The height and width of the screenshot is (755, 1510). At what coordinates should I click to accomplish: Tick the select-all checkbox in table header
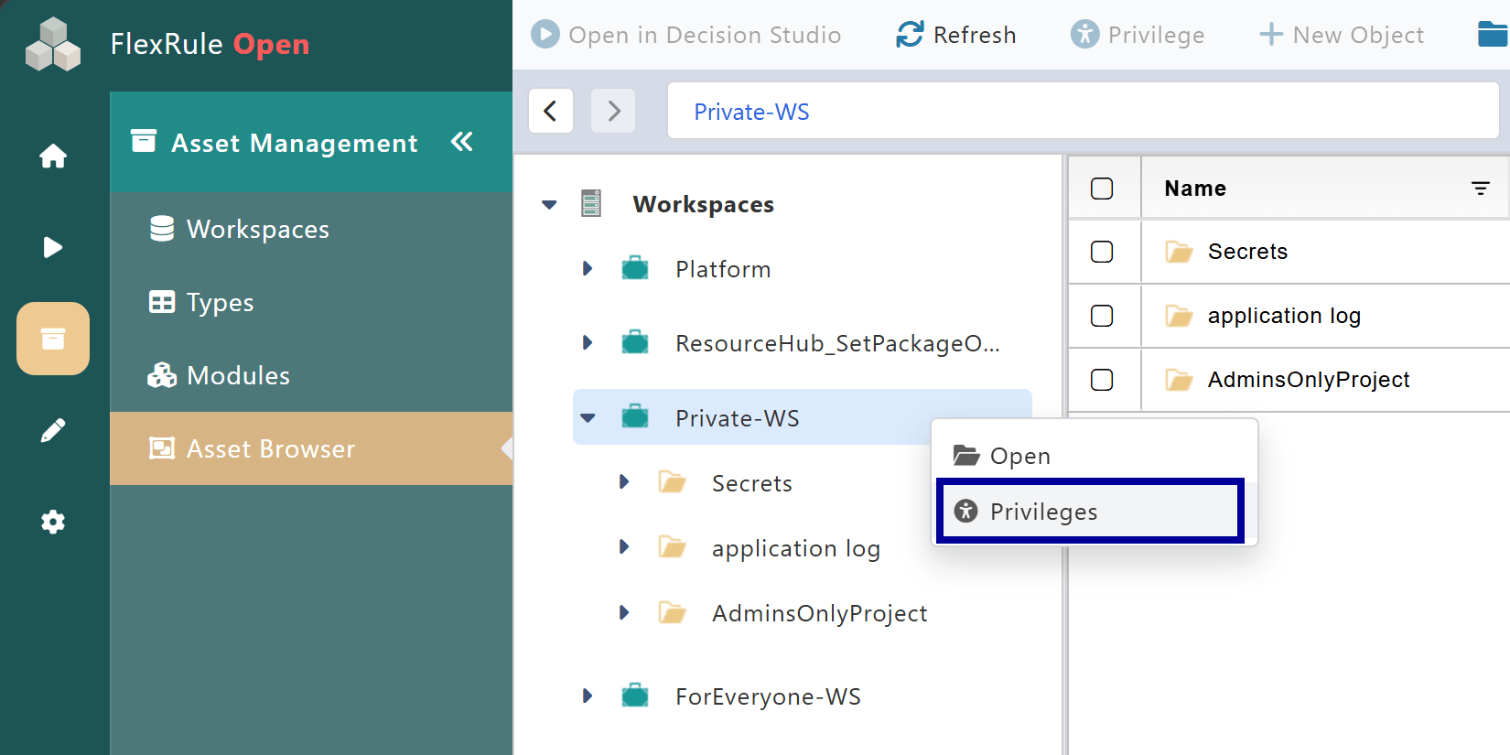(x=1102, y=189)
